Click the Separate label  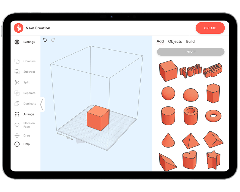[29, 93]
